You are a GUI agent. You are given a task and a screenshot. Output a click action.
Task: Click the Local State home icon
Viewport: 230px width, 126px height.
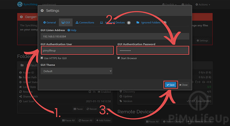pos(21,87)
